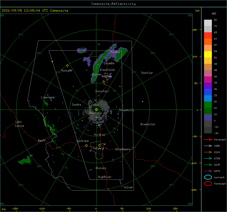The height and width of the screenshot is (212, 227).
Task: Select the orange 60-57 dBZ color swatch
Action: (x=208, y=42)
